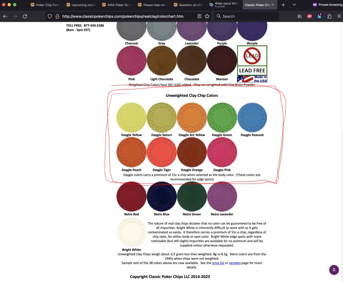The width and height of the screenshot is (343, 282).
Task: Click the browser back arrow
Action: point(5,16)
